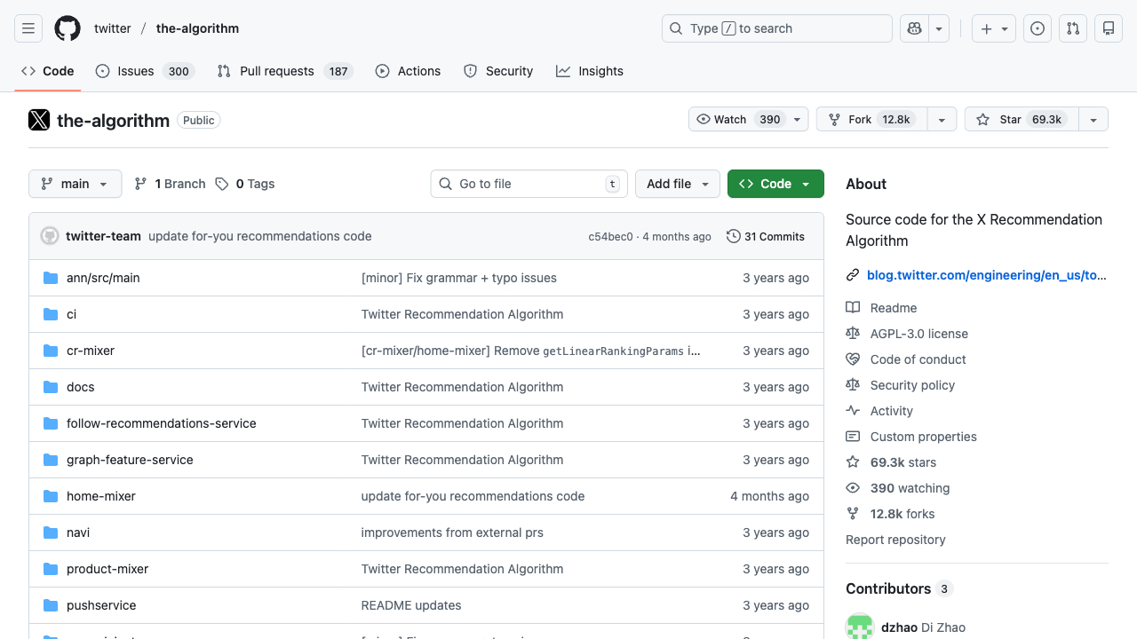Switch to the Issues tab

(x=135, y=71)
